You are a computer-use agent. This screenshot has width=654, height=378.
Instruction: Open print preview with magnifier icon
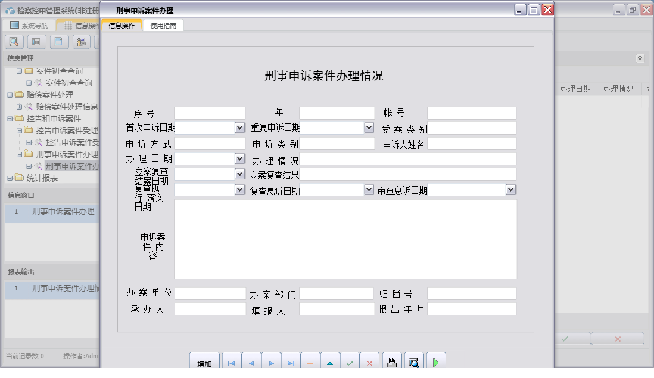pyautogui.click(x=414, y=363)
